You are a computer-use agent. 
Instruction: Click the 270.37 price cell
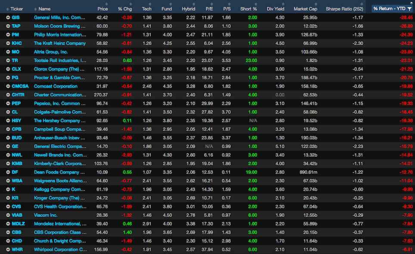101,95
